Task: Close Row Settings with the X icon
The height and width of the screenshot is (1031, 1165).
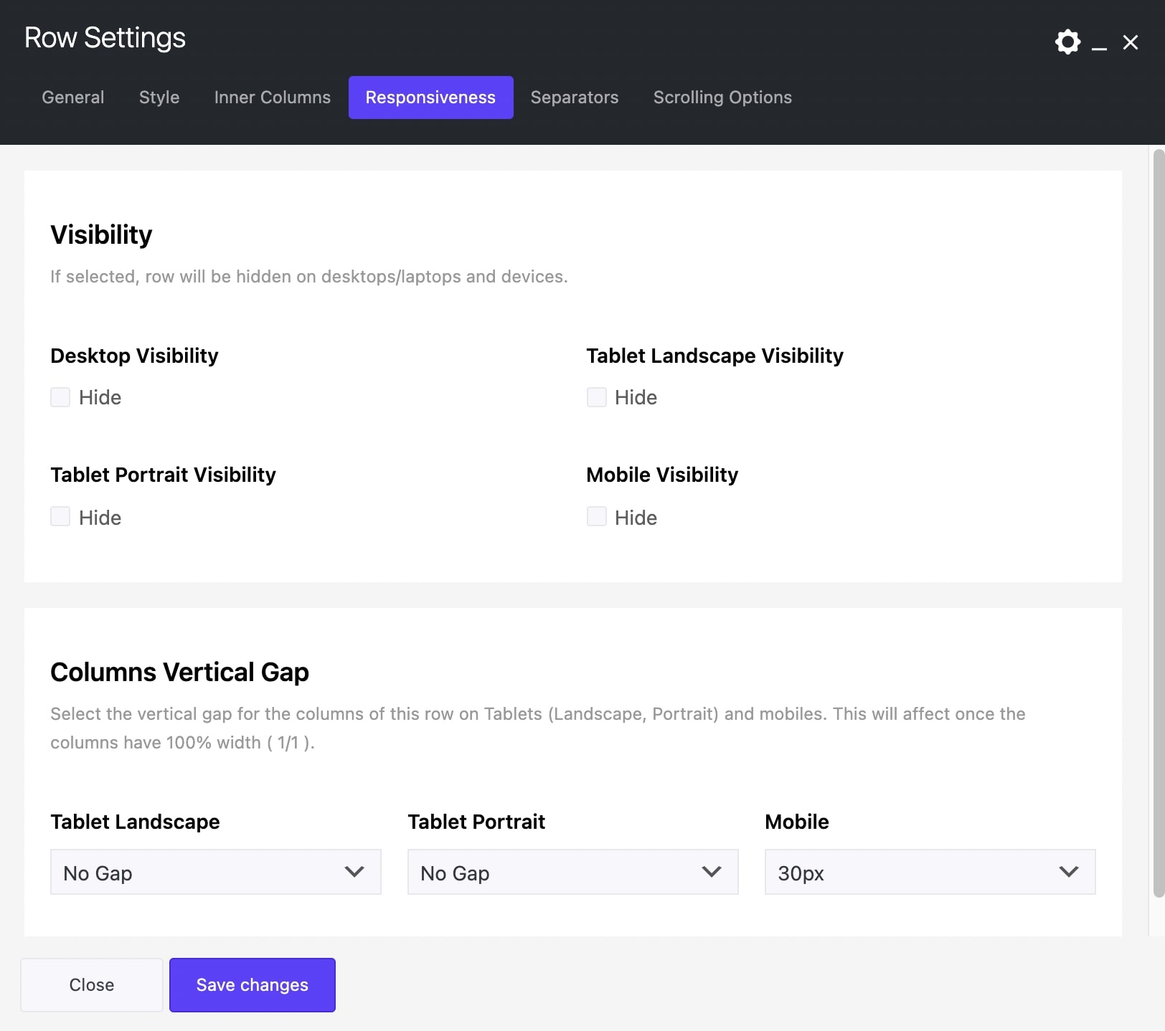Action: tap(1131, 43)
